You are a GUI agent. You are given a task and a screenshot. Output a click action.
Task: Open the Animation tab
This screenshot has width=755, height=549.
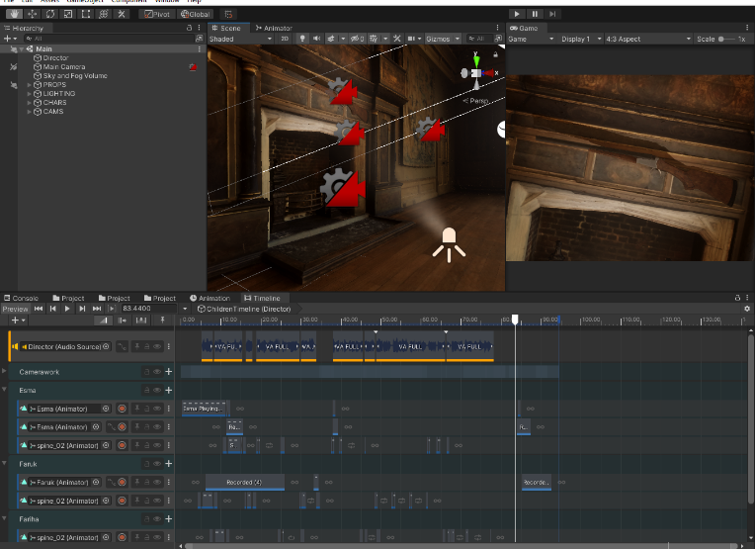[x=210, y=298]
